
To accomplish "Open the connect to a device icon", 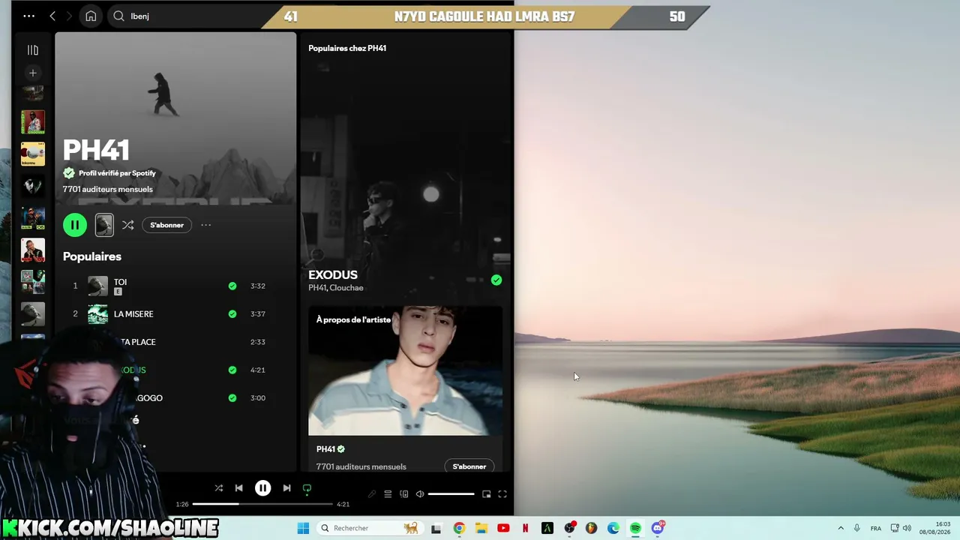I will pos(404,494).
